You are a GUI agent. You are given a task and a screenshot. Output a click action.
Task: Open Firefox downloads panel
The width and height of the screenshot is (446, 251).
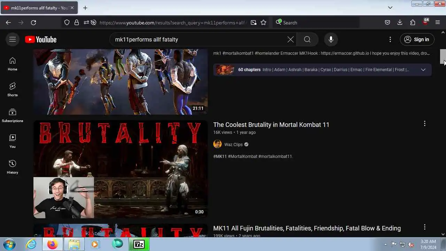coord(400,22)
